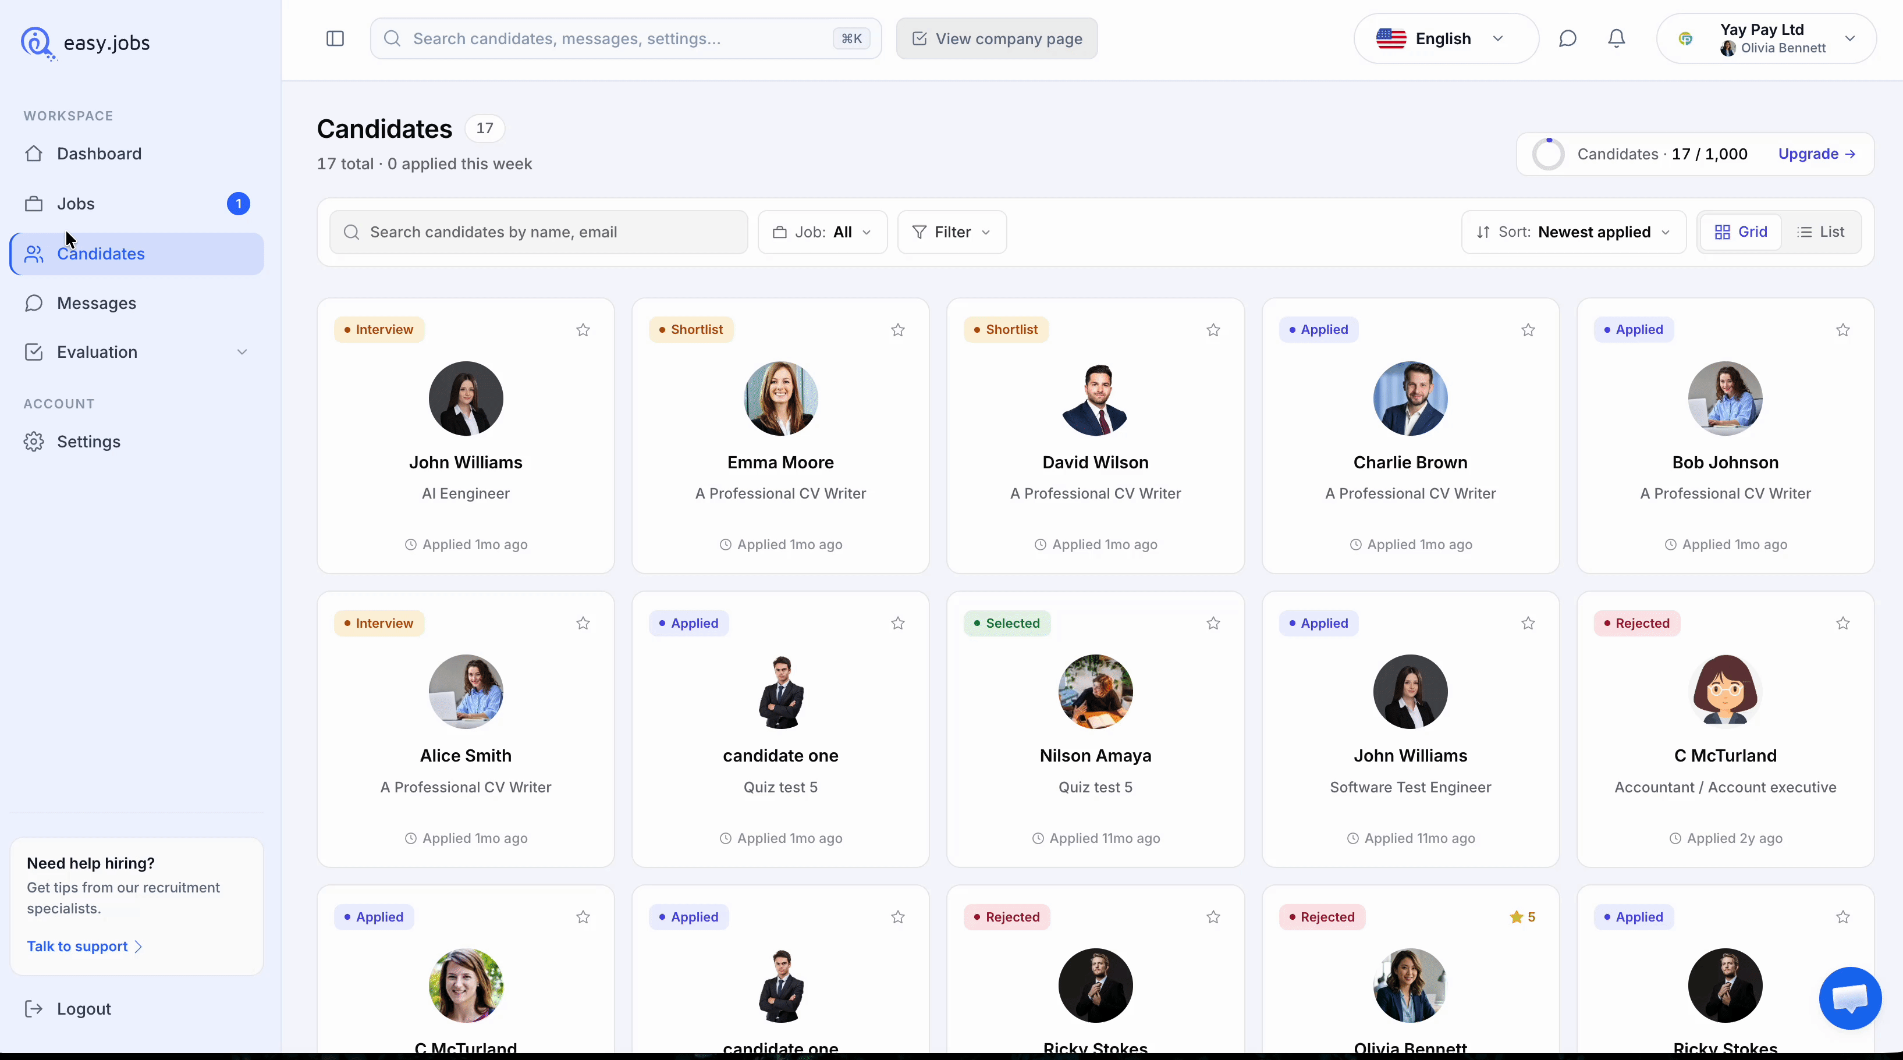Star the David Wilson candidate card
This screenshot has width=1903, height=1060.
pos(1213,330)
